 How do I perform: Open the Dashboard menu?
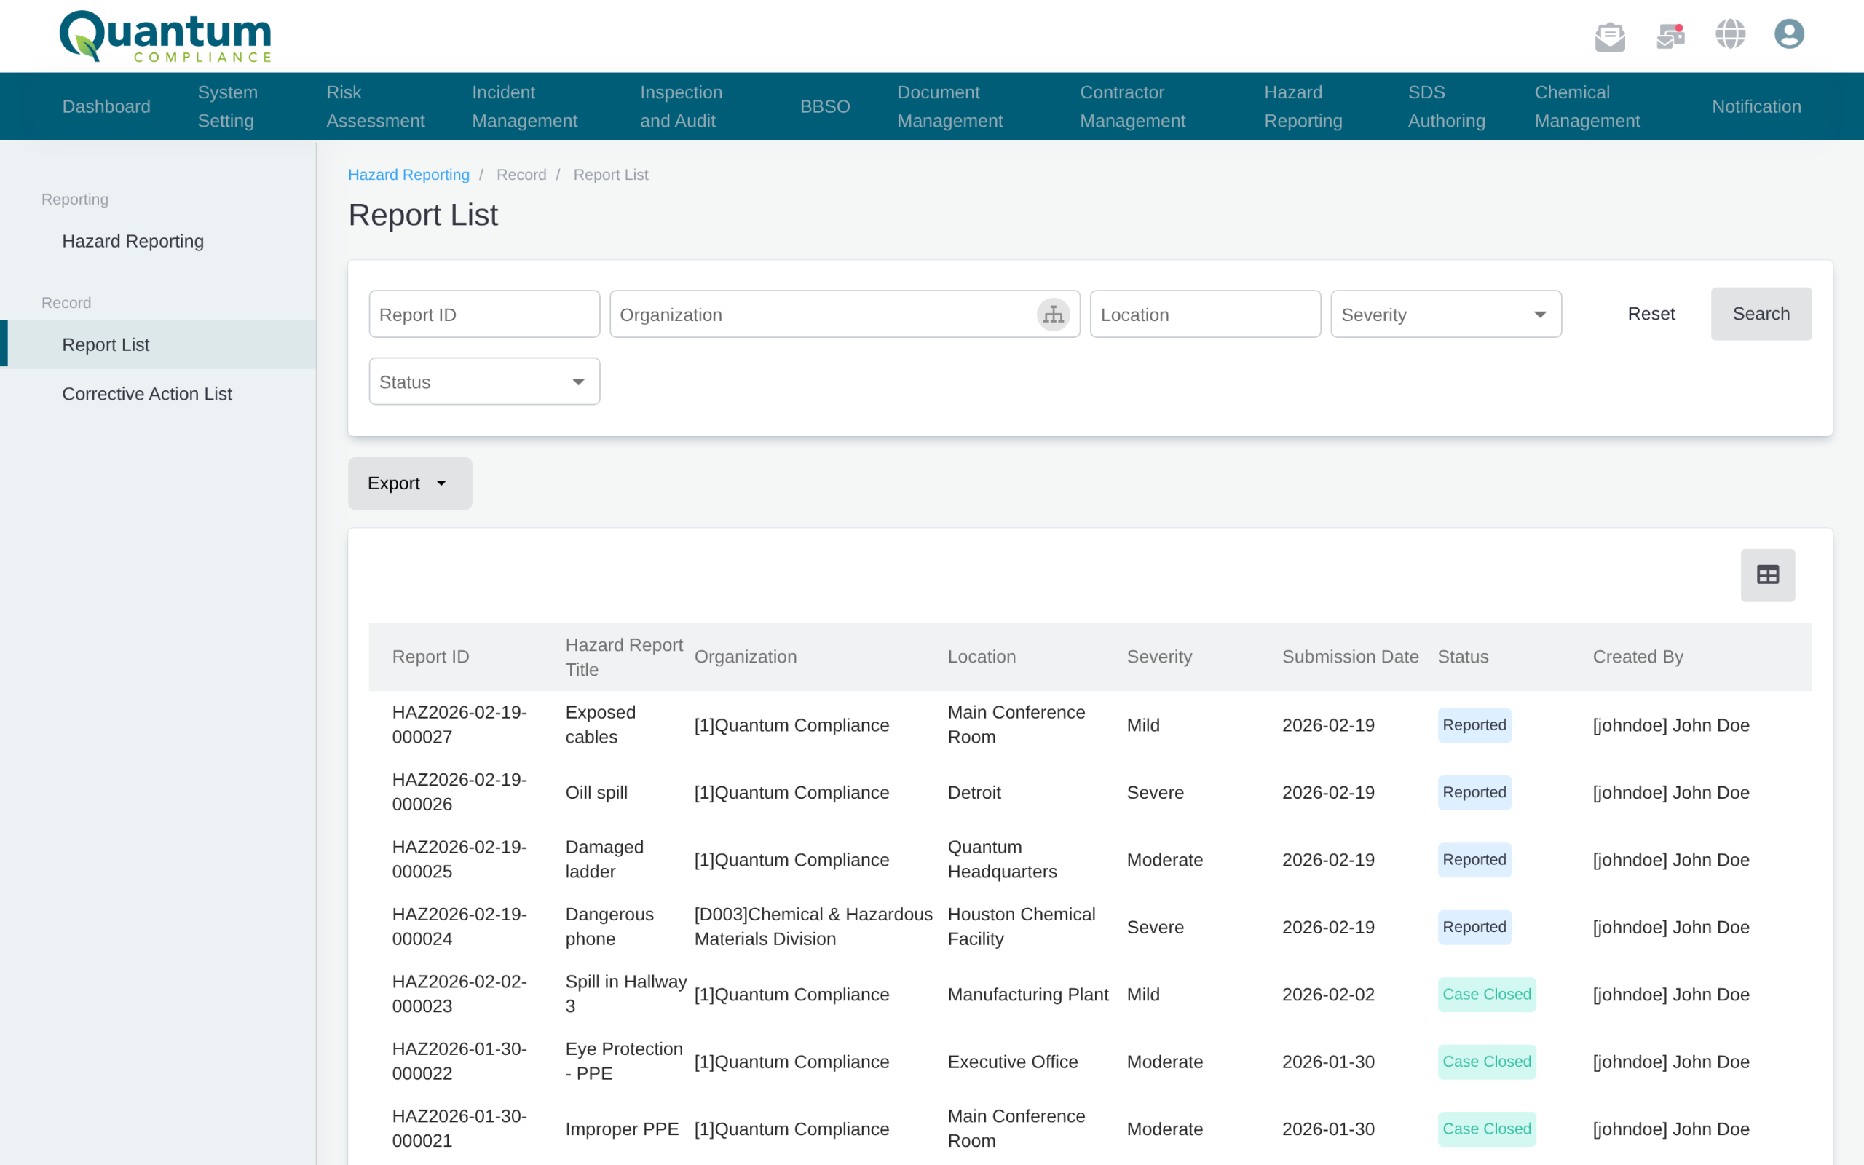click(106, 106)
